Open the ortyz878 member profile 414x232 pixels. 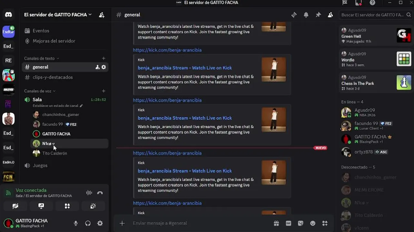[376, 152]
